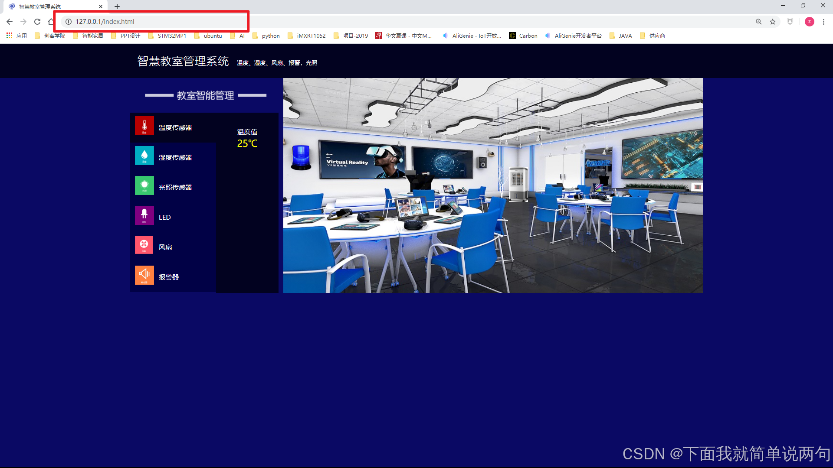This screenshot has height=468, width=833.
Task: Go to browser home page icon
Action: click(51, 22)
